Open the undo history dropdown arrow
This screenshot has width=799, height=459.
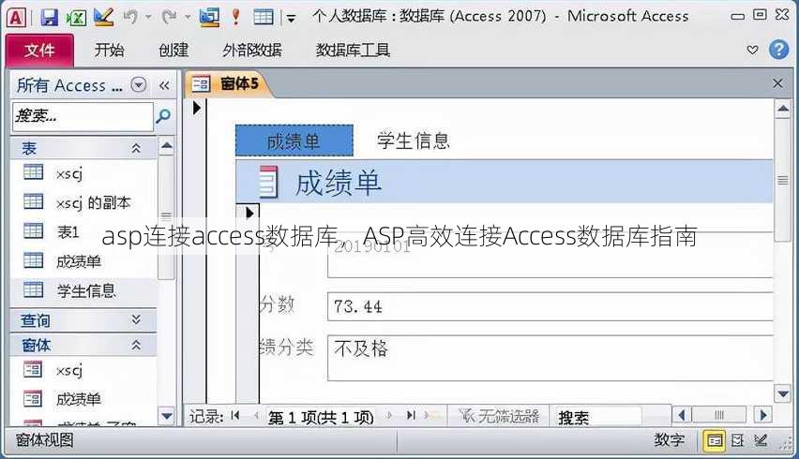[148, 17]
